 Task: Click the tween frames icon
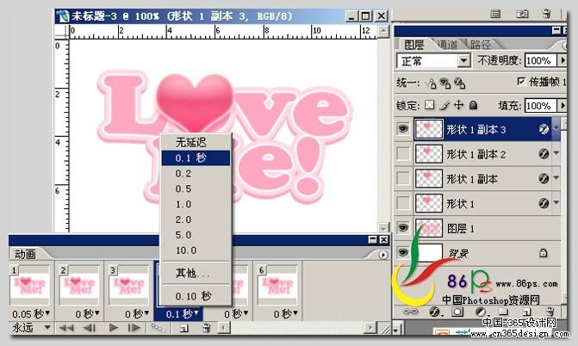(158, 328)
